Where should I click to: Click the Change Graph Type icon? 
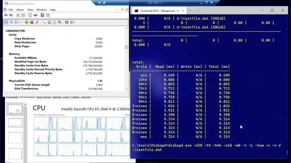pos(16,22)
